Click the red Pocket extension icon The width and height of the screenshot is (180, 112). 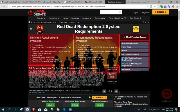(x=173, y=6)
